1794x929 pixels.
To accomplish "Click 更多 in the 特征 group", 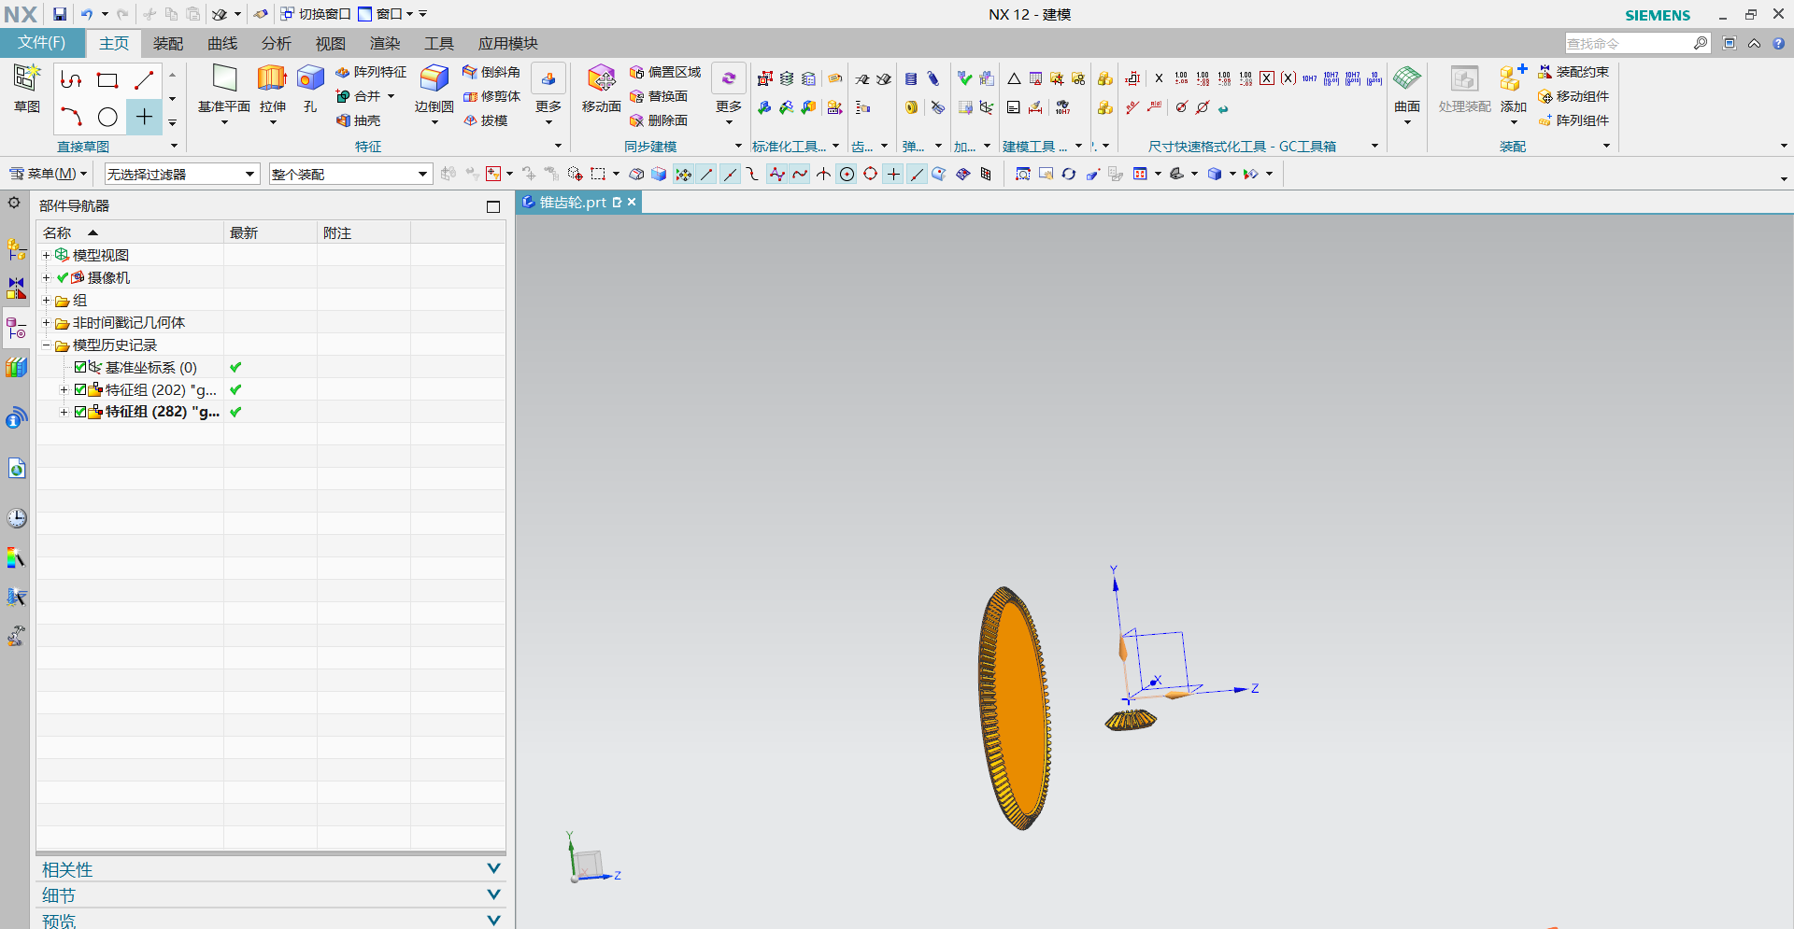I will [548, 94].
